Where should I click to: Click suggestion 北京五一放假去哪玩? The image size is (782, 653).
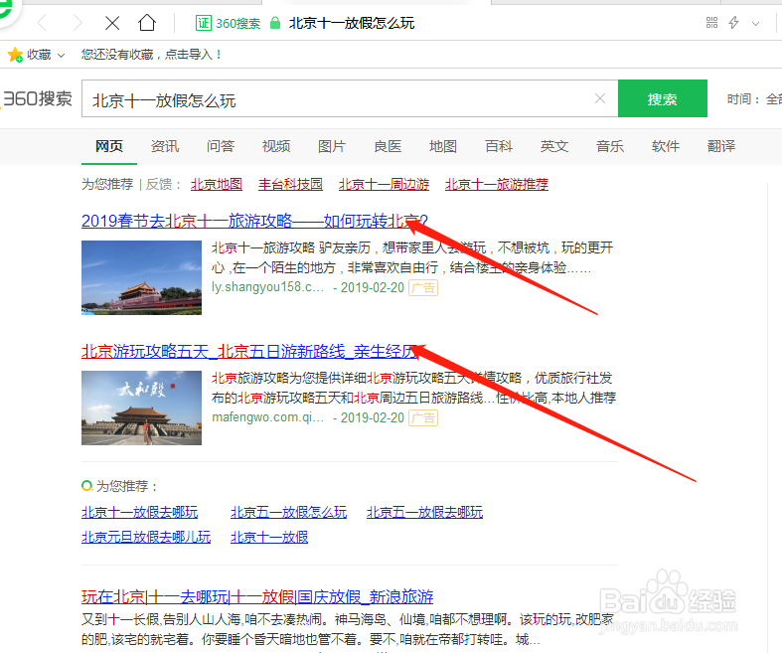(425, 512)
